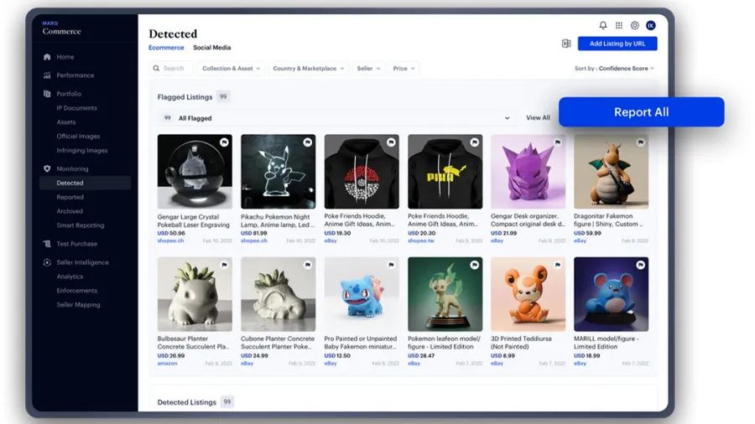Toggle flag on USD 19.30 hoodie listing
Image resolution: width=755 pixels, height=424 pixels.
pyautogui.click(x=391, y=142)
